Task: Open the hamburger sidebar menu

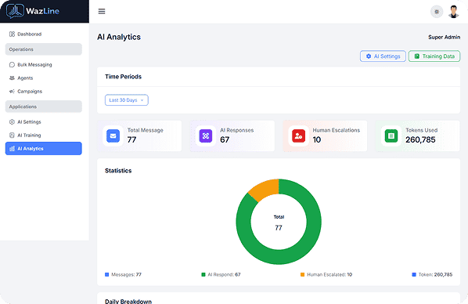Action: (102, 11)
